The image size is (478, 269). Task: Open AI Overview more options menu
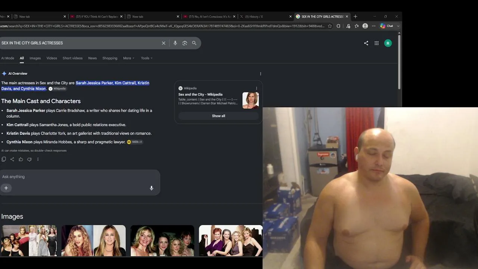pos(261,74)
